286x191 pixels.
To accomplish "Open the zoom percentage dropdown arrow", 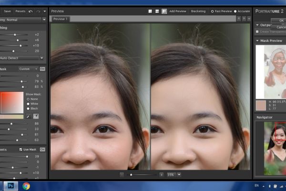I will [179, 175].
